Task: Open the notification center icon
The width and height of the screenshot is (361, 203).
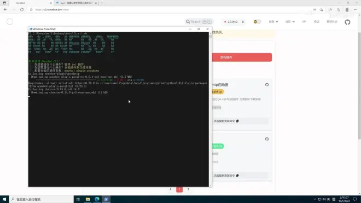Action: coord(355,199)
